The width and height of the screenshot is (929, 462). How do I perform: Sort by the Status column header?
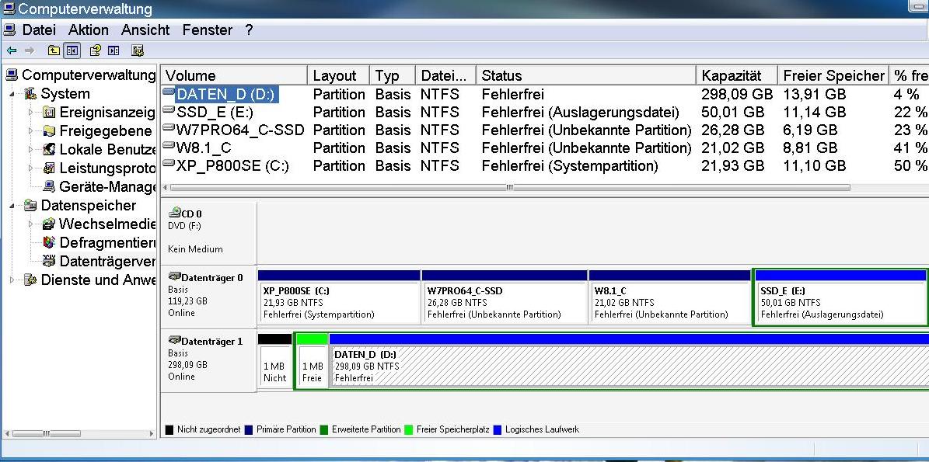585,76
